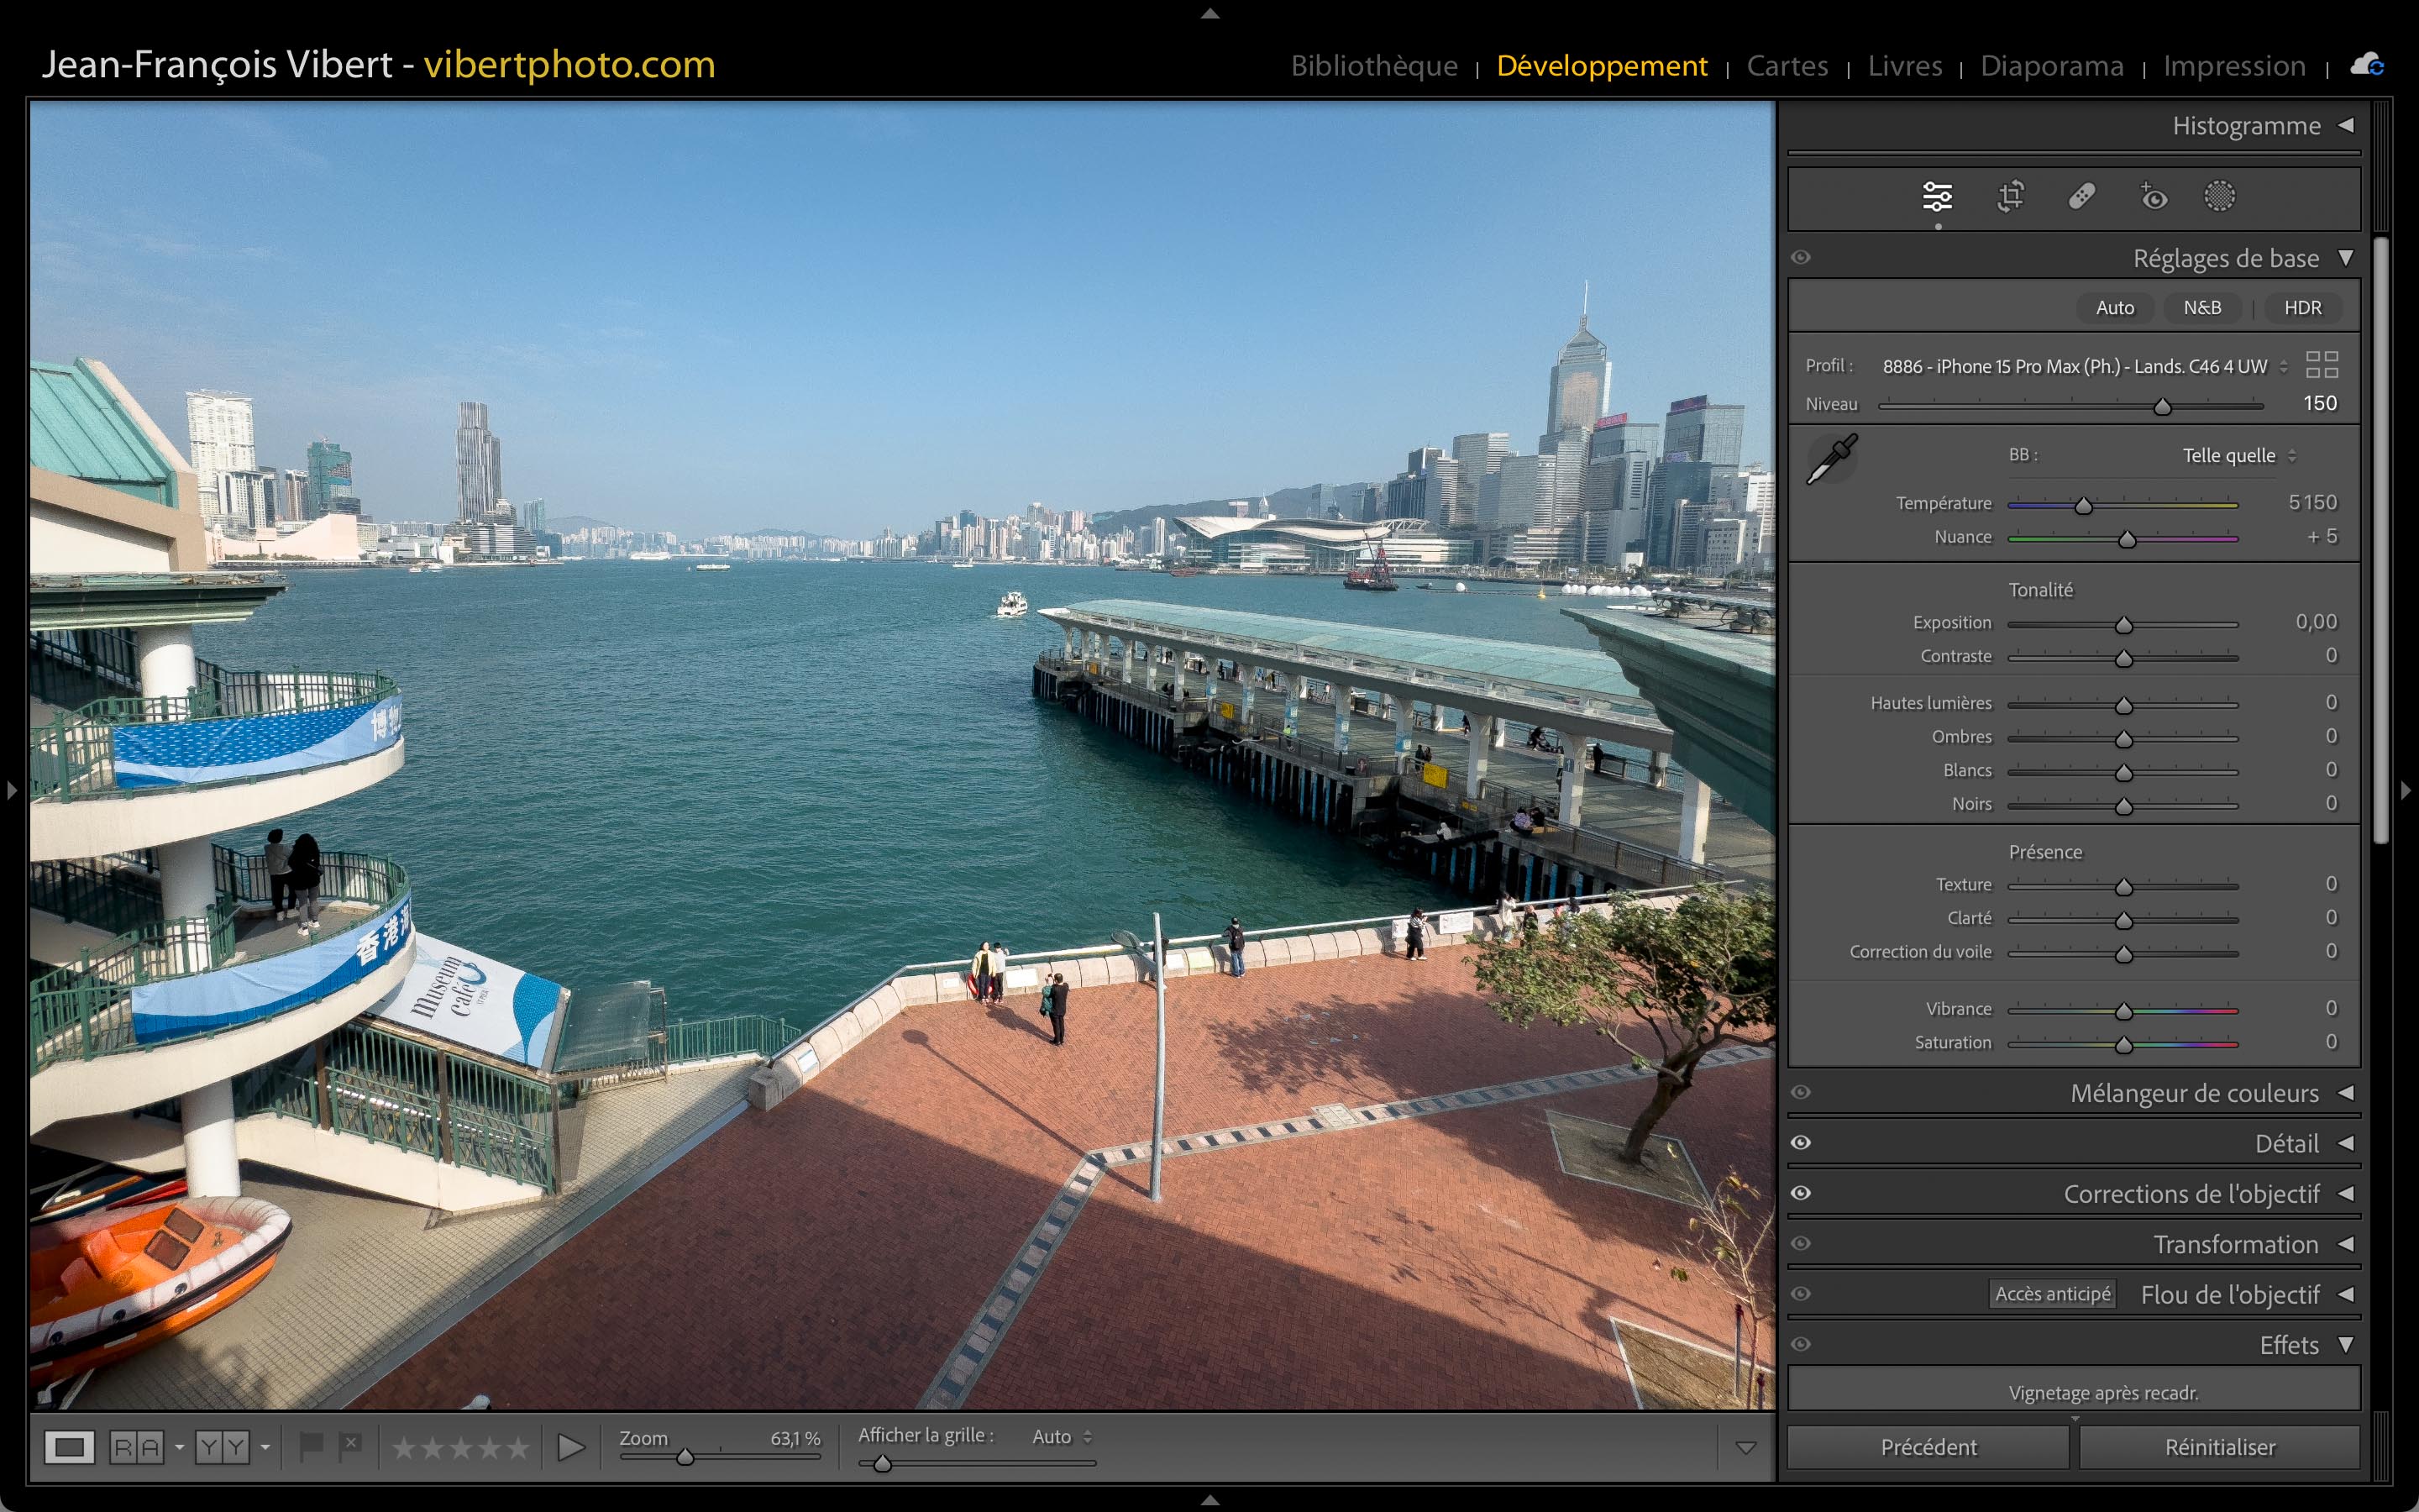The width and height of the screenshot is (2419, 1512).
Task: Switch to Loupe view mode icon
Action: click(69, 1447)
